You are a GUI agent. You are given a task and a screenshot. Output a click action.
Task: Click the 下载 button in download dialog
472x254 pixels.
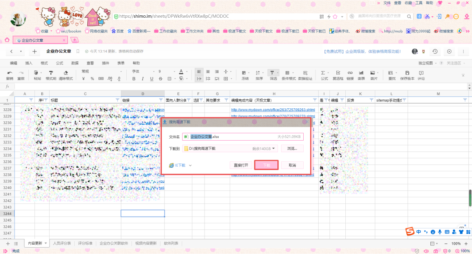click(266, 165)
